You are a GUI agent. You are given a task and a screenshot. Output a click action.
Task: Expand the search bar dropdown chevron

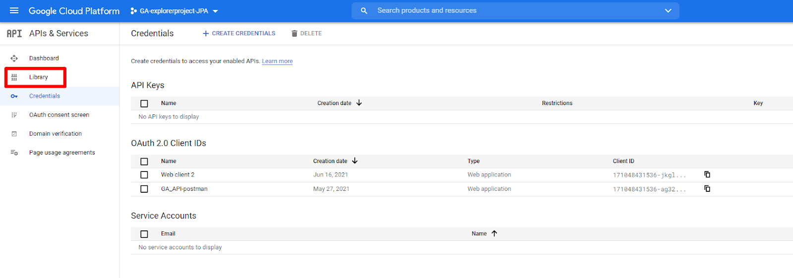668,10
